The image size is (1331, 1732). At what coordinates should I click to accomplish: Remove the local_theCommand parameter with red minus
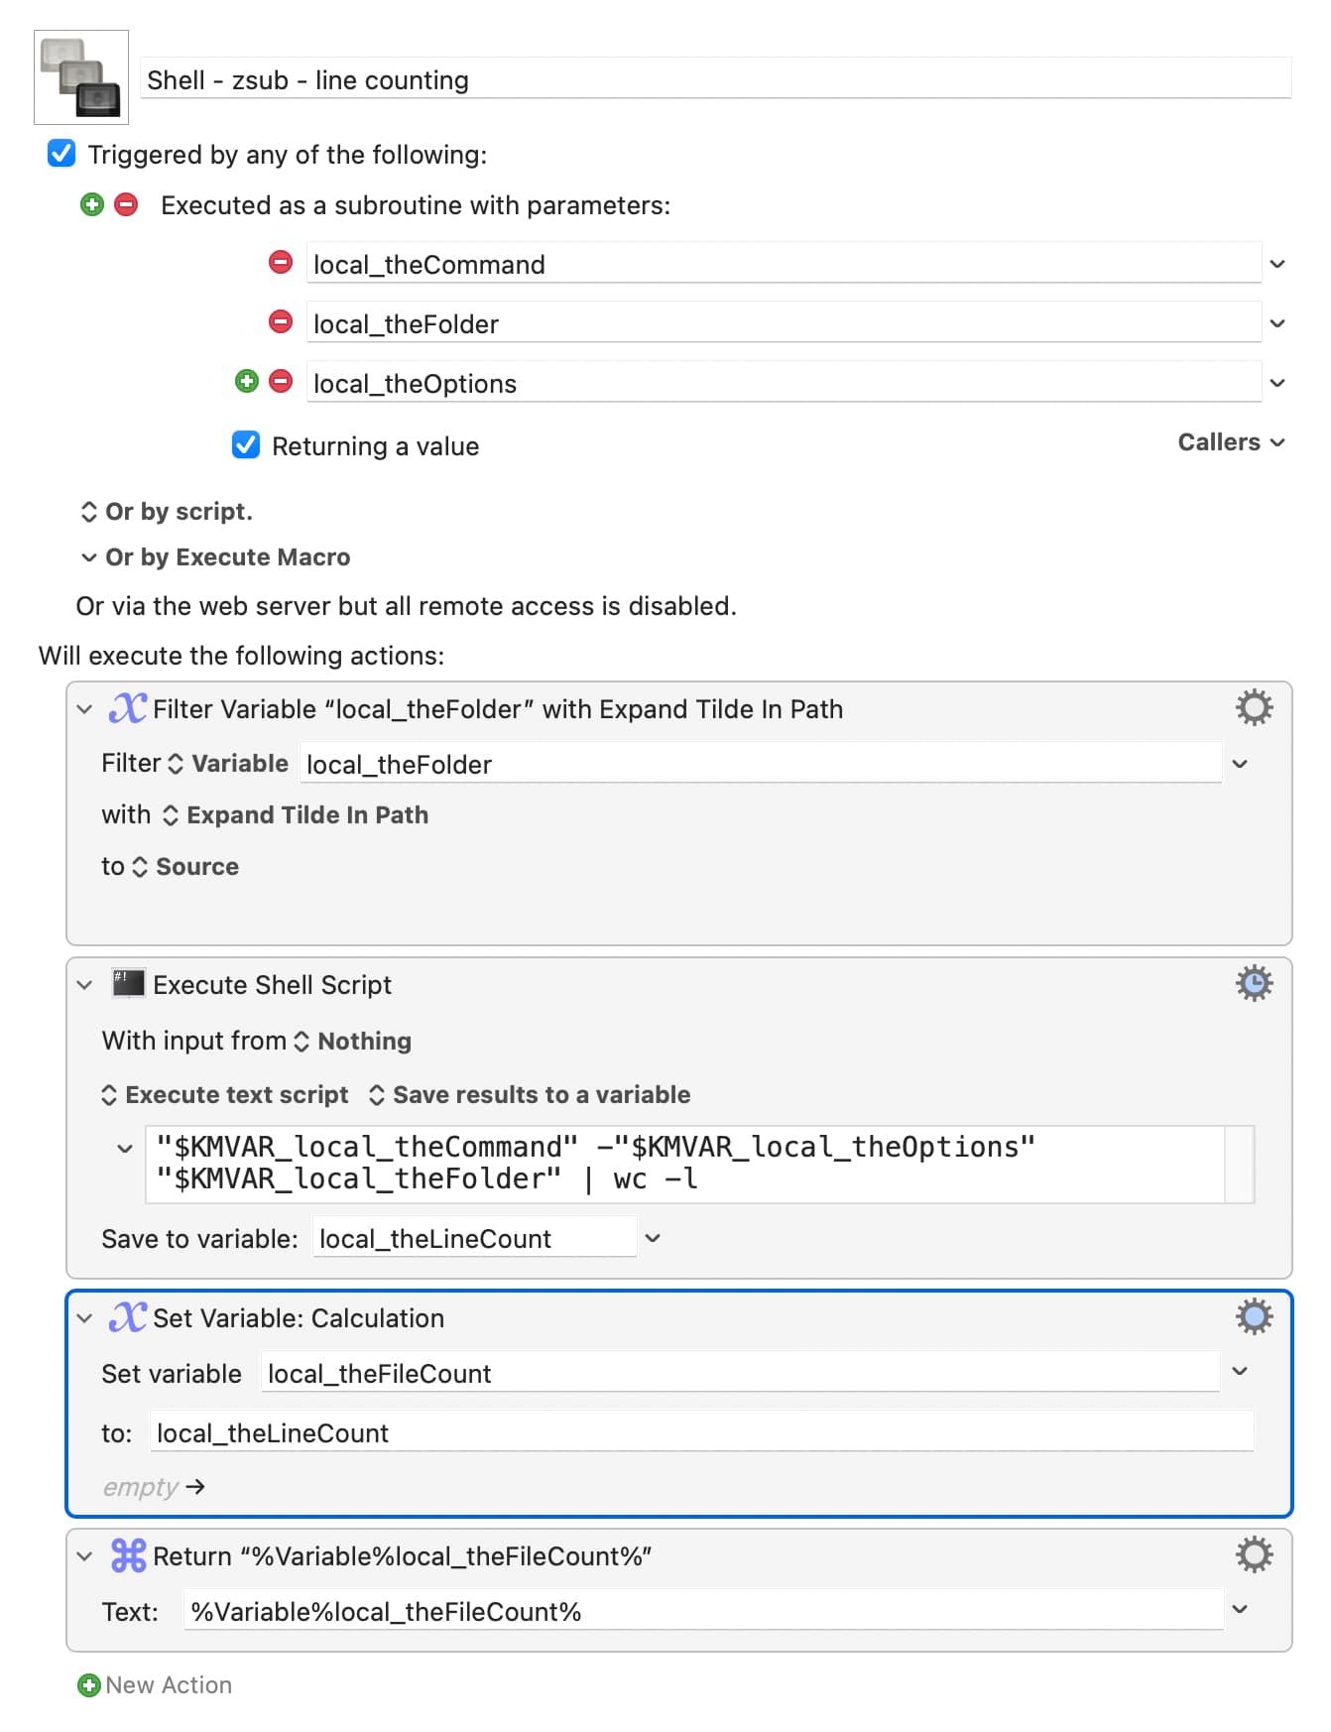281,263
